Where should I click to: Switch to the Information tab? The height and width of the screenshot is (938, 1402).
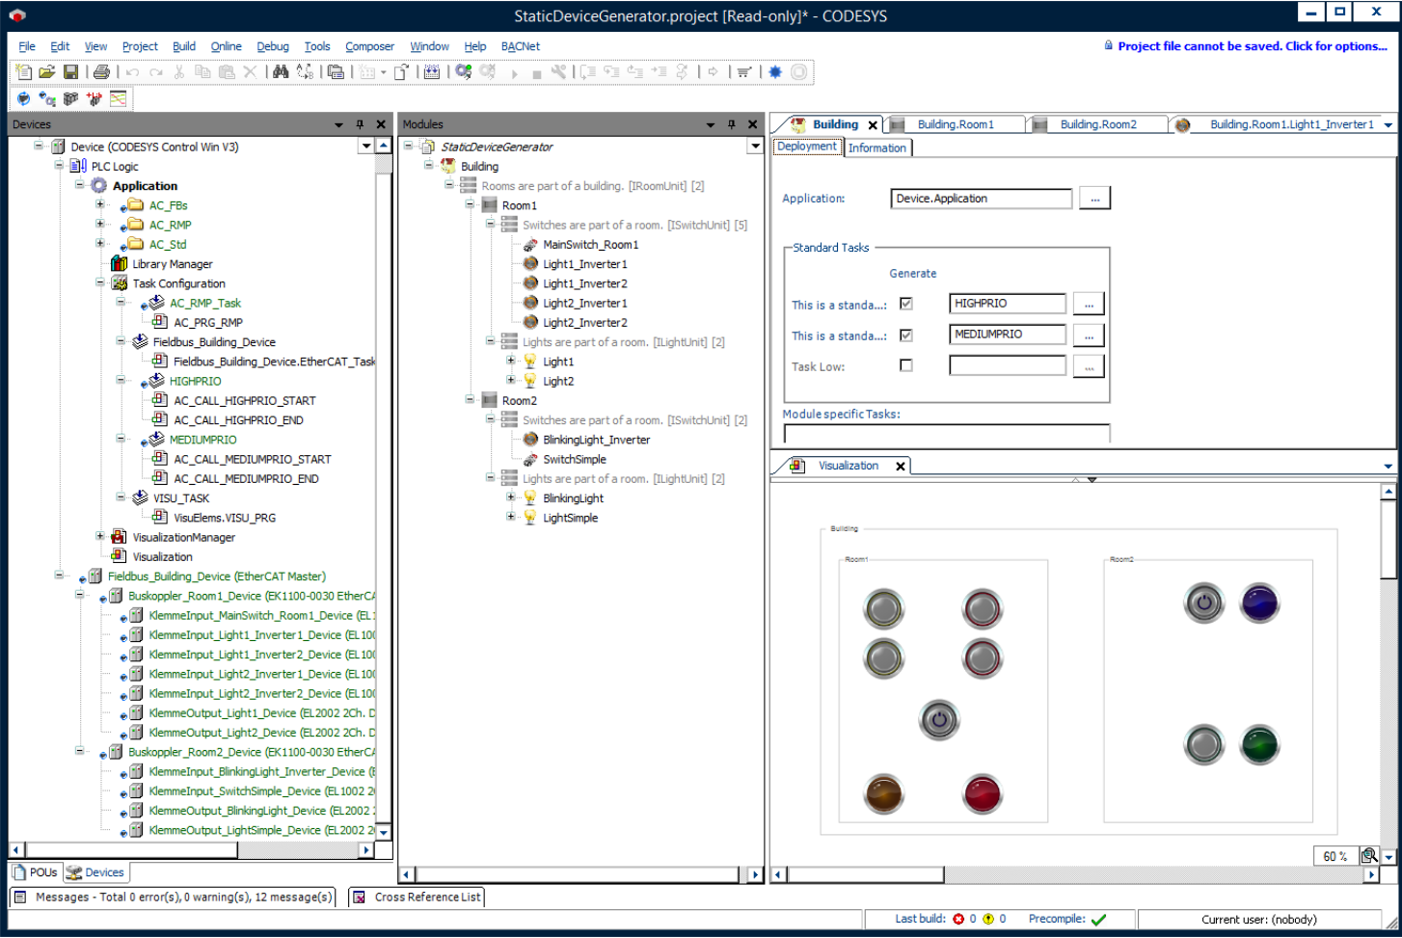click(876, 147)
